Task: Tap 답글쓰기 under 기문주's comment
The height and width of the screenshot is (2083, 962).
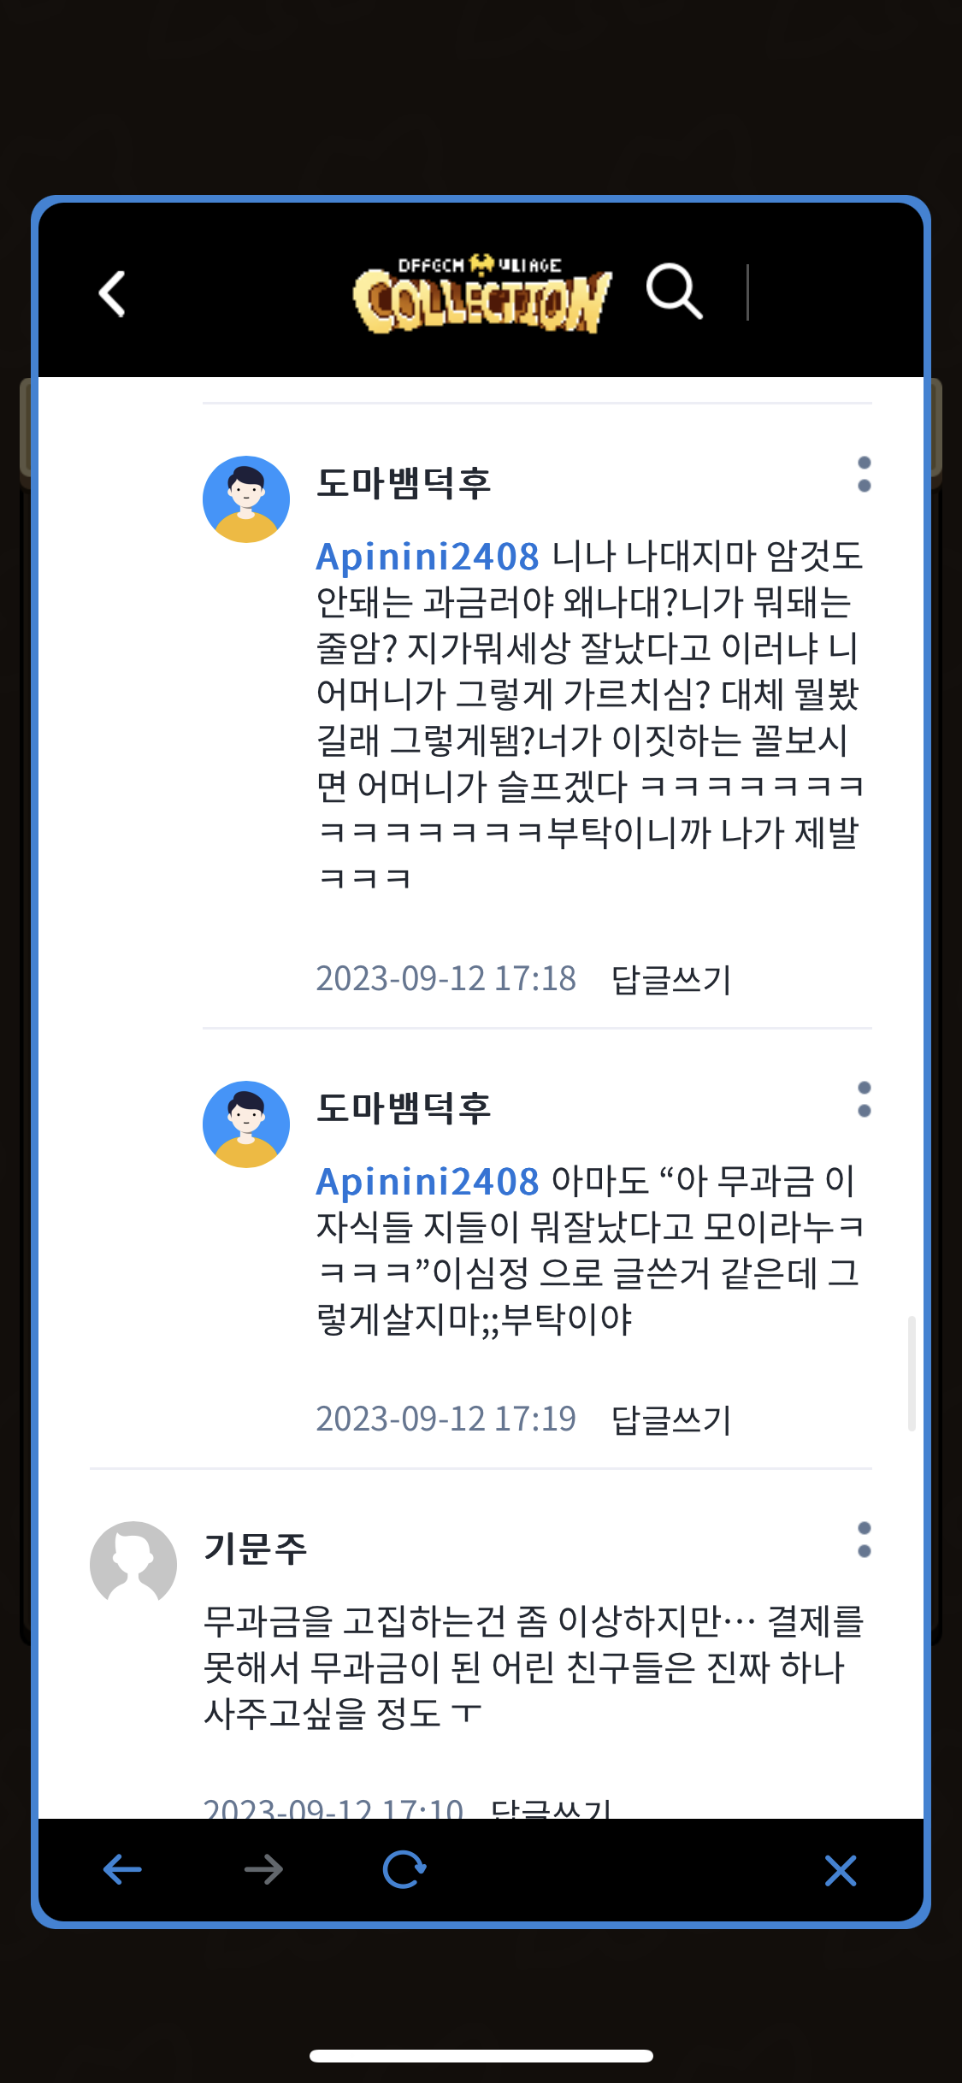Action: point(551,1808)
